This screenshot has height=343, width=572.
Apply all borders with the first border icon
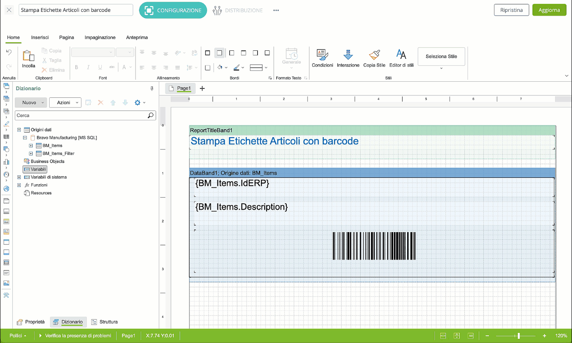pyautogui.click(x=208, y=53)
